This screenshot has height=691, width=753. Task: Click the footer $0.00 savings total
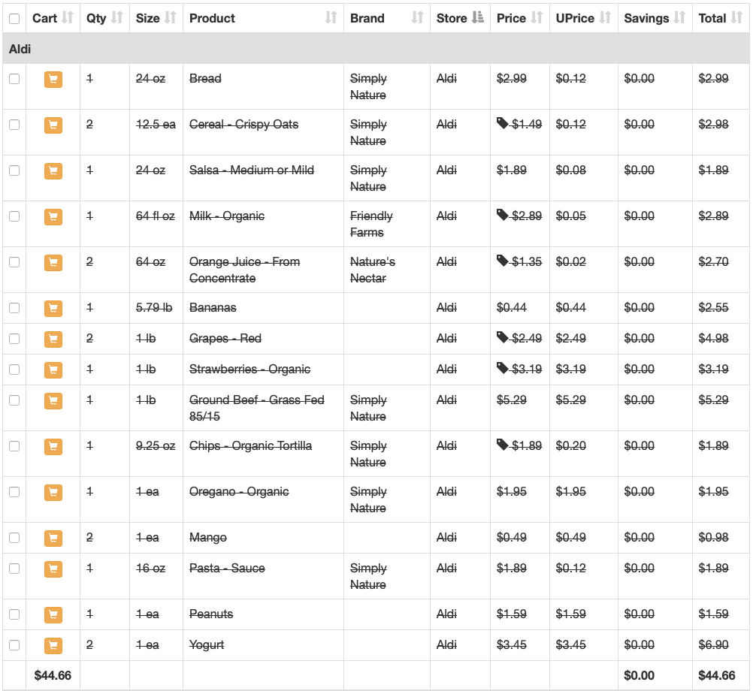pos(640,676)
